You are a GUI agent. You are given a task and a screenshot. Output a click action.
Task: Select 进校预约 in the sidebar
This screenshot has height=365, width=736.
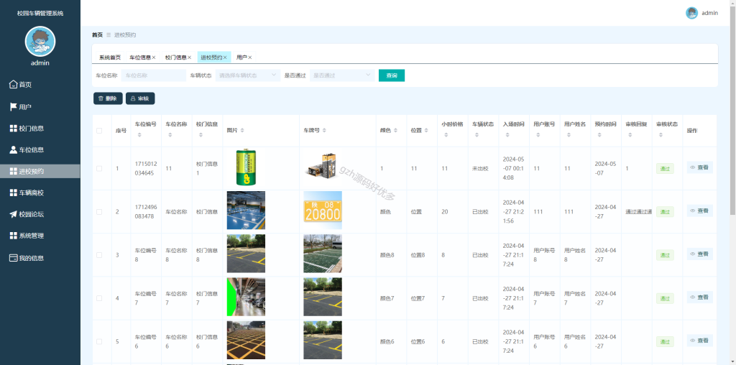pyautogui.click(x=40, y=171)
